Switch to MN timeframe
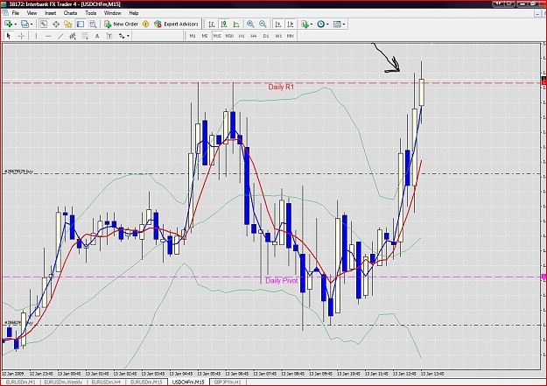 click(291, 36)
